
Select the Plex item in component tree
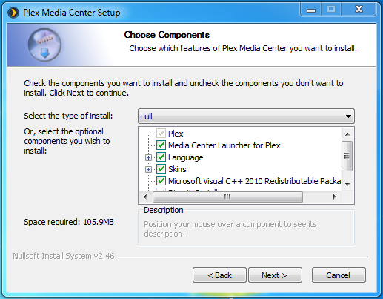tap(176, 134)
